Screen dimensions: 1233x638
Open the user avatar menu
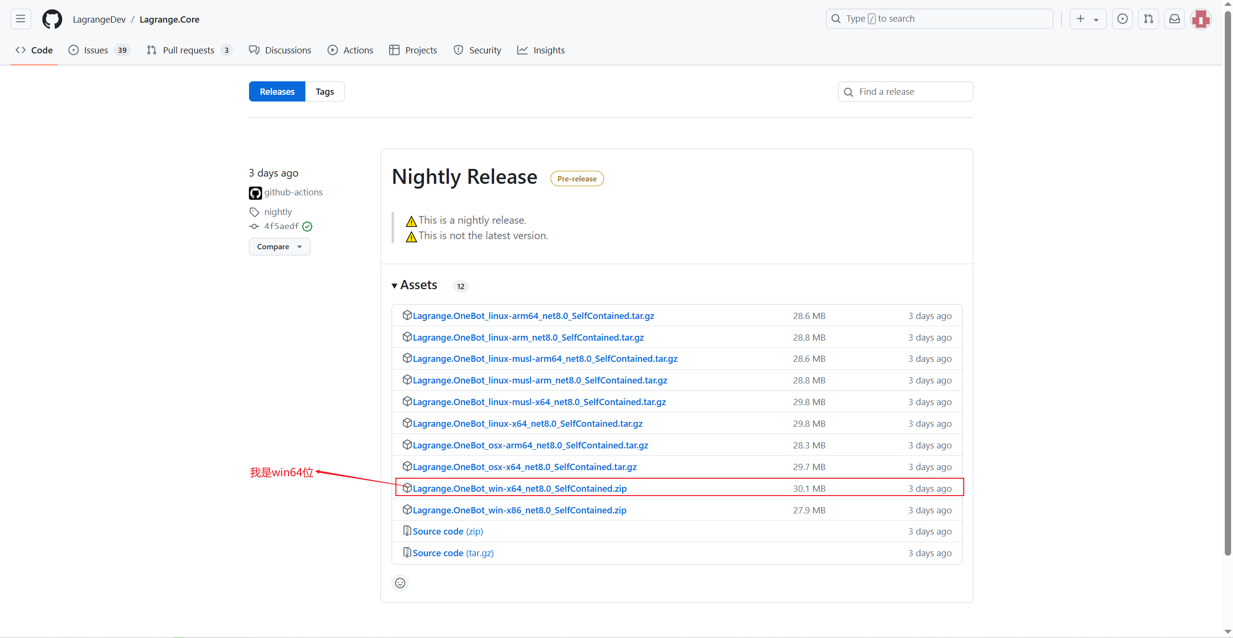click(x=1201, y=19)
